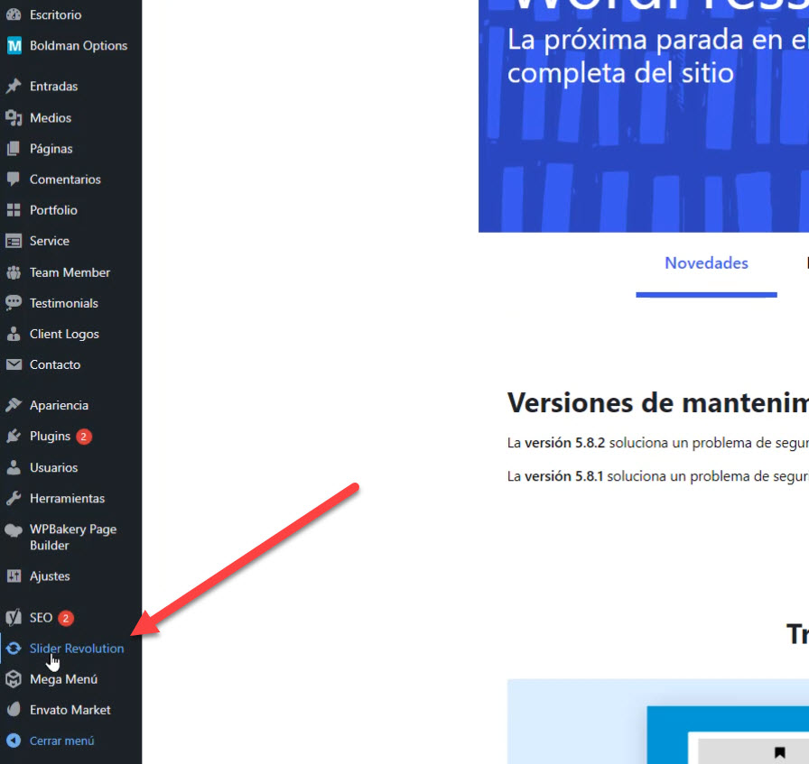The image size is (809, 764).
Task: Click the Client Logos person icon
Action: (x=14, y=334)
